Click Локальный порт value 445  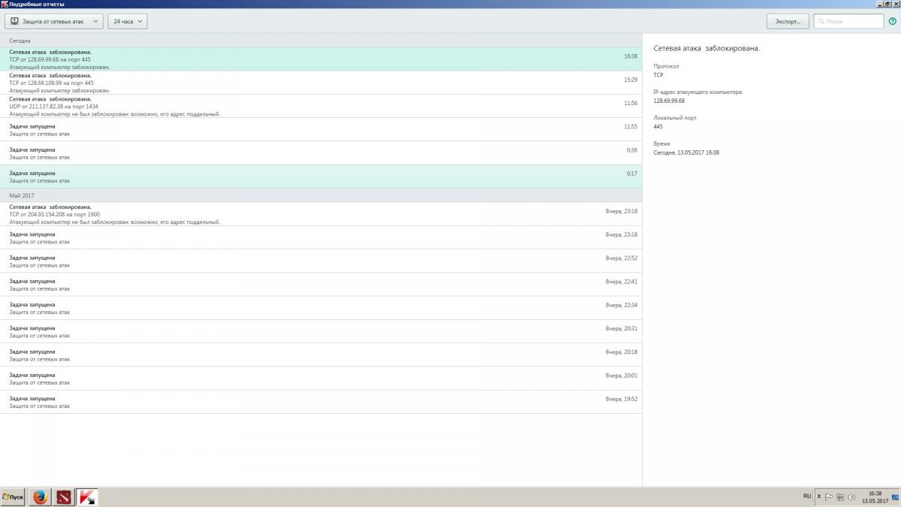tap(658, 126)
